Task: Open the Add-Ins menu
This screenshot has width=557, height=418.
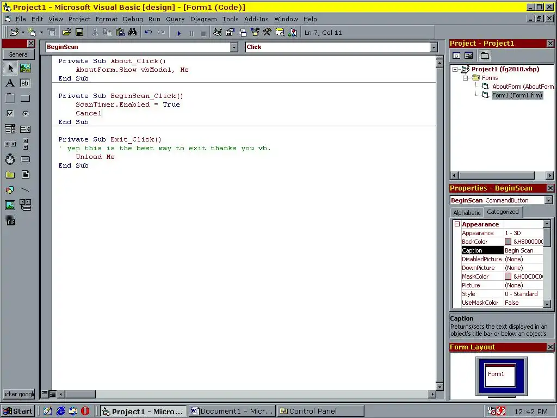Action: point(256,19)
